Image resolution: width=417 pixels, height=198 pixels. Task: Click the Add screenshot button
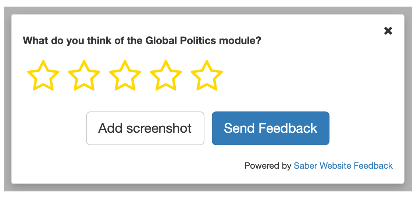tap(145, 128)
